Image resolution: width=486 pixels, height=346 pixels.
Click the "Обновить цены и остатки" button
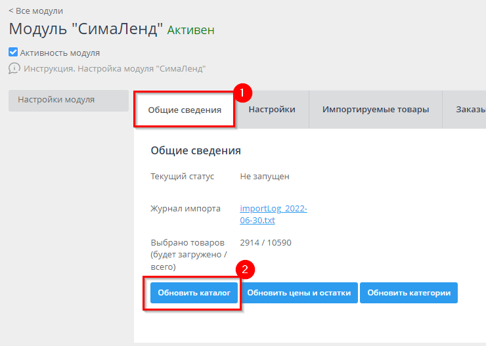[x=299, y=293]
